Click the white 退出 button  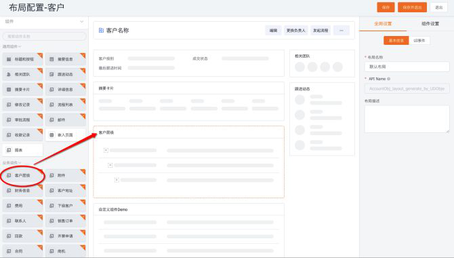[x=438, y=7]
